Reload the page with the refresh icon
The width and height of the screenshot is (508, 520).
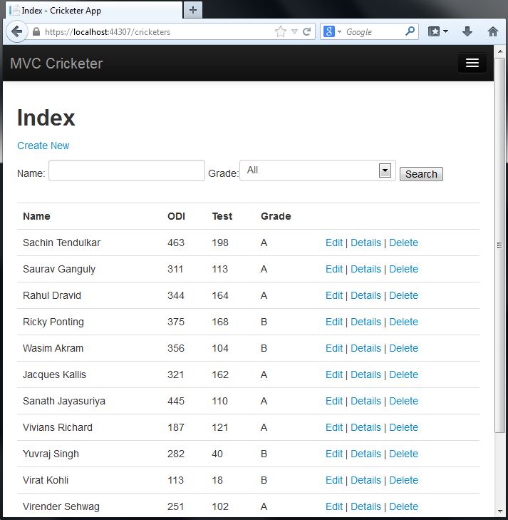pos(307,32)
